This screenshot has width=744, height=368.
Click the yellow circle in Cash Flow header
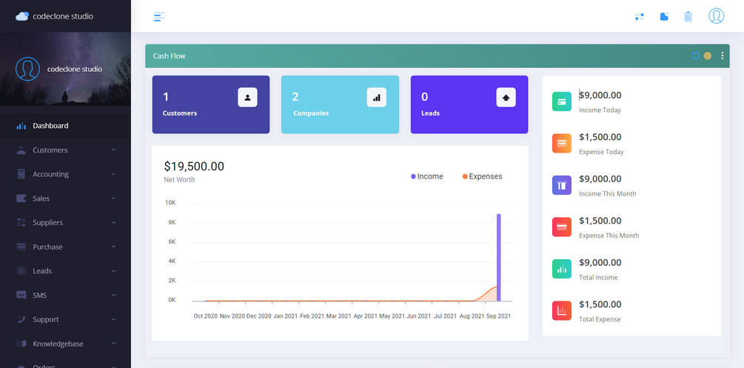[x=708, y=56]
